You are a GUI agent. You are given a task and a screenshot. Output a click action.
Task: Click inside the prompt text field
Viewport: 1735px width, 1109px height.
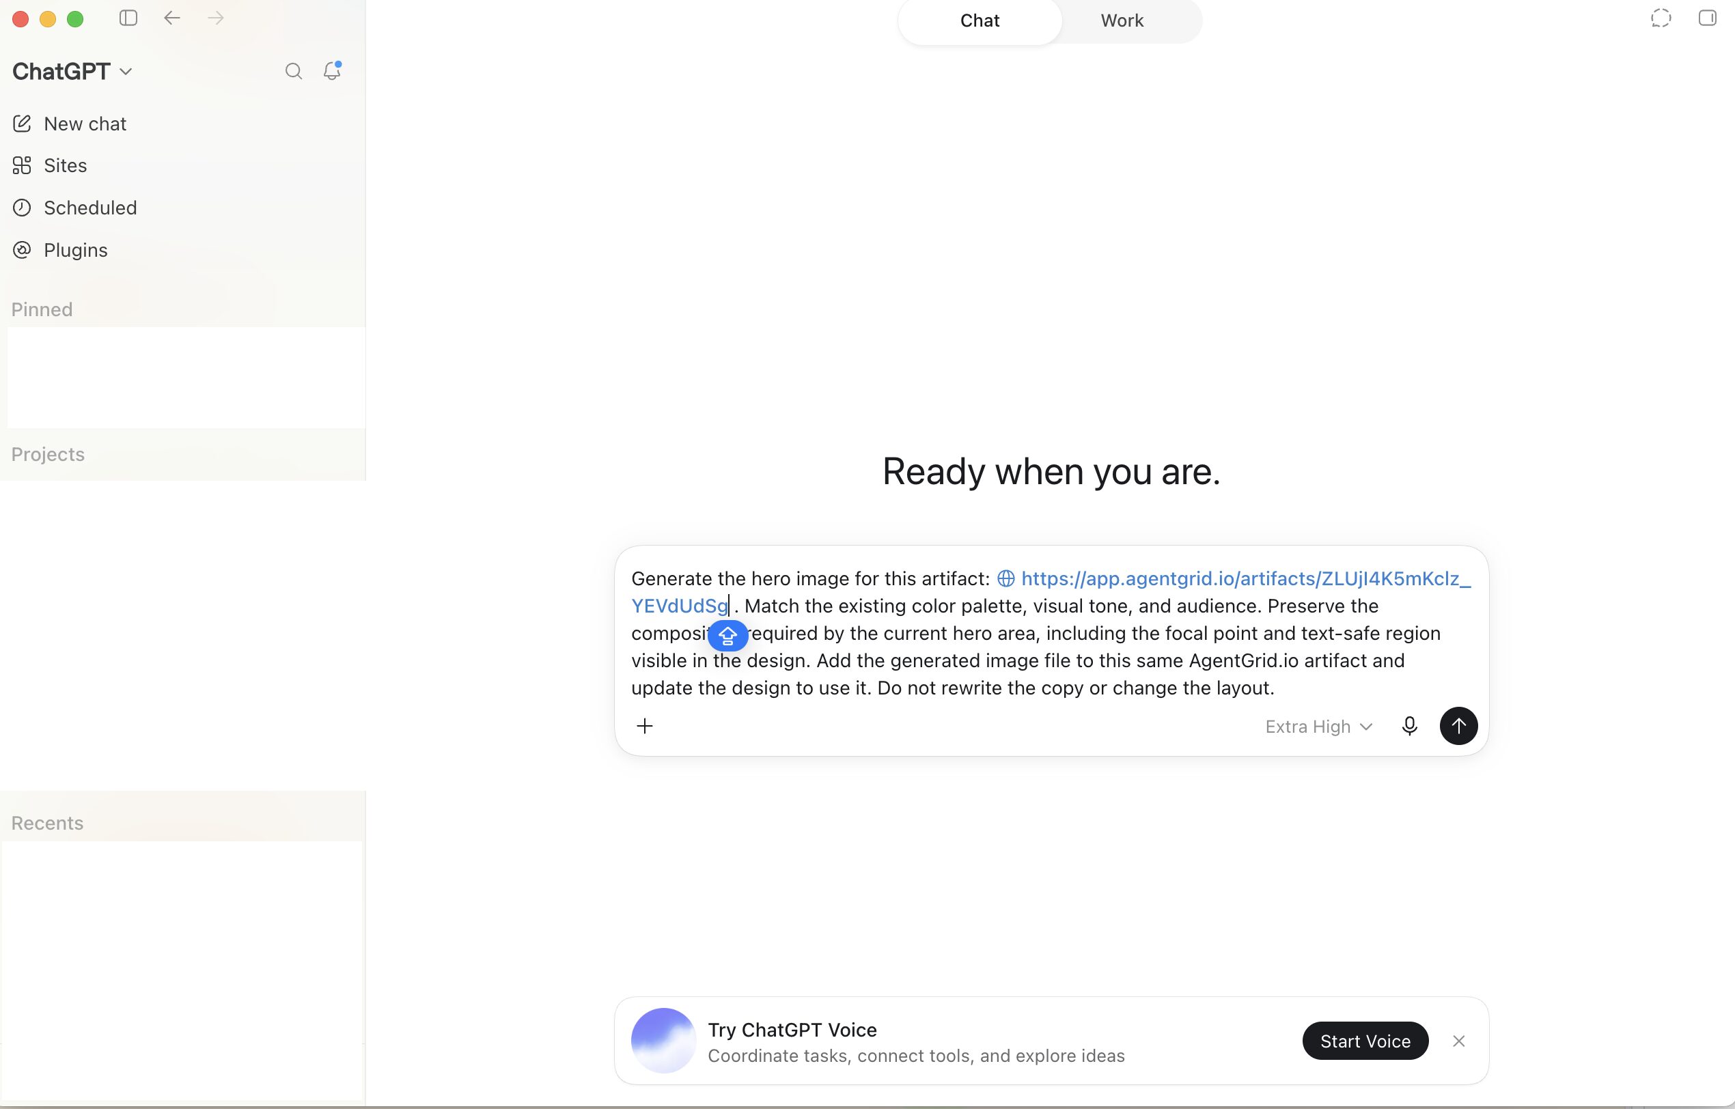(1051, 634)
